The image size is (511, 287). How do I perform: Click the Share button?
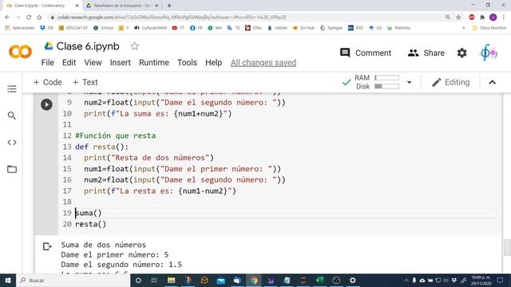point(426,53)
